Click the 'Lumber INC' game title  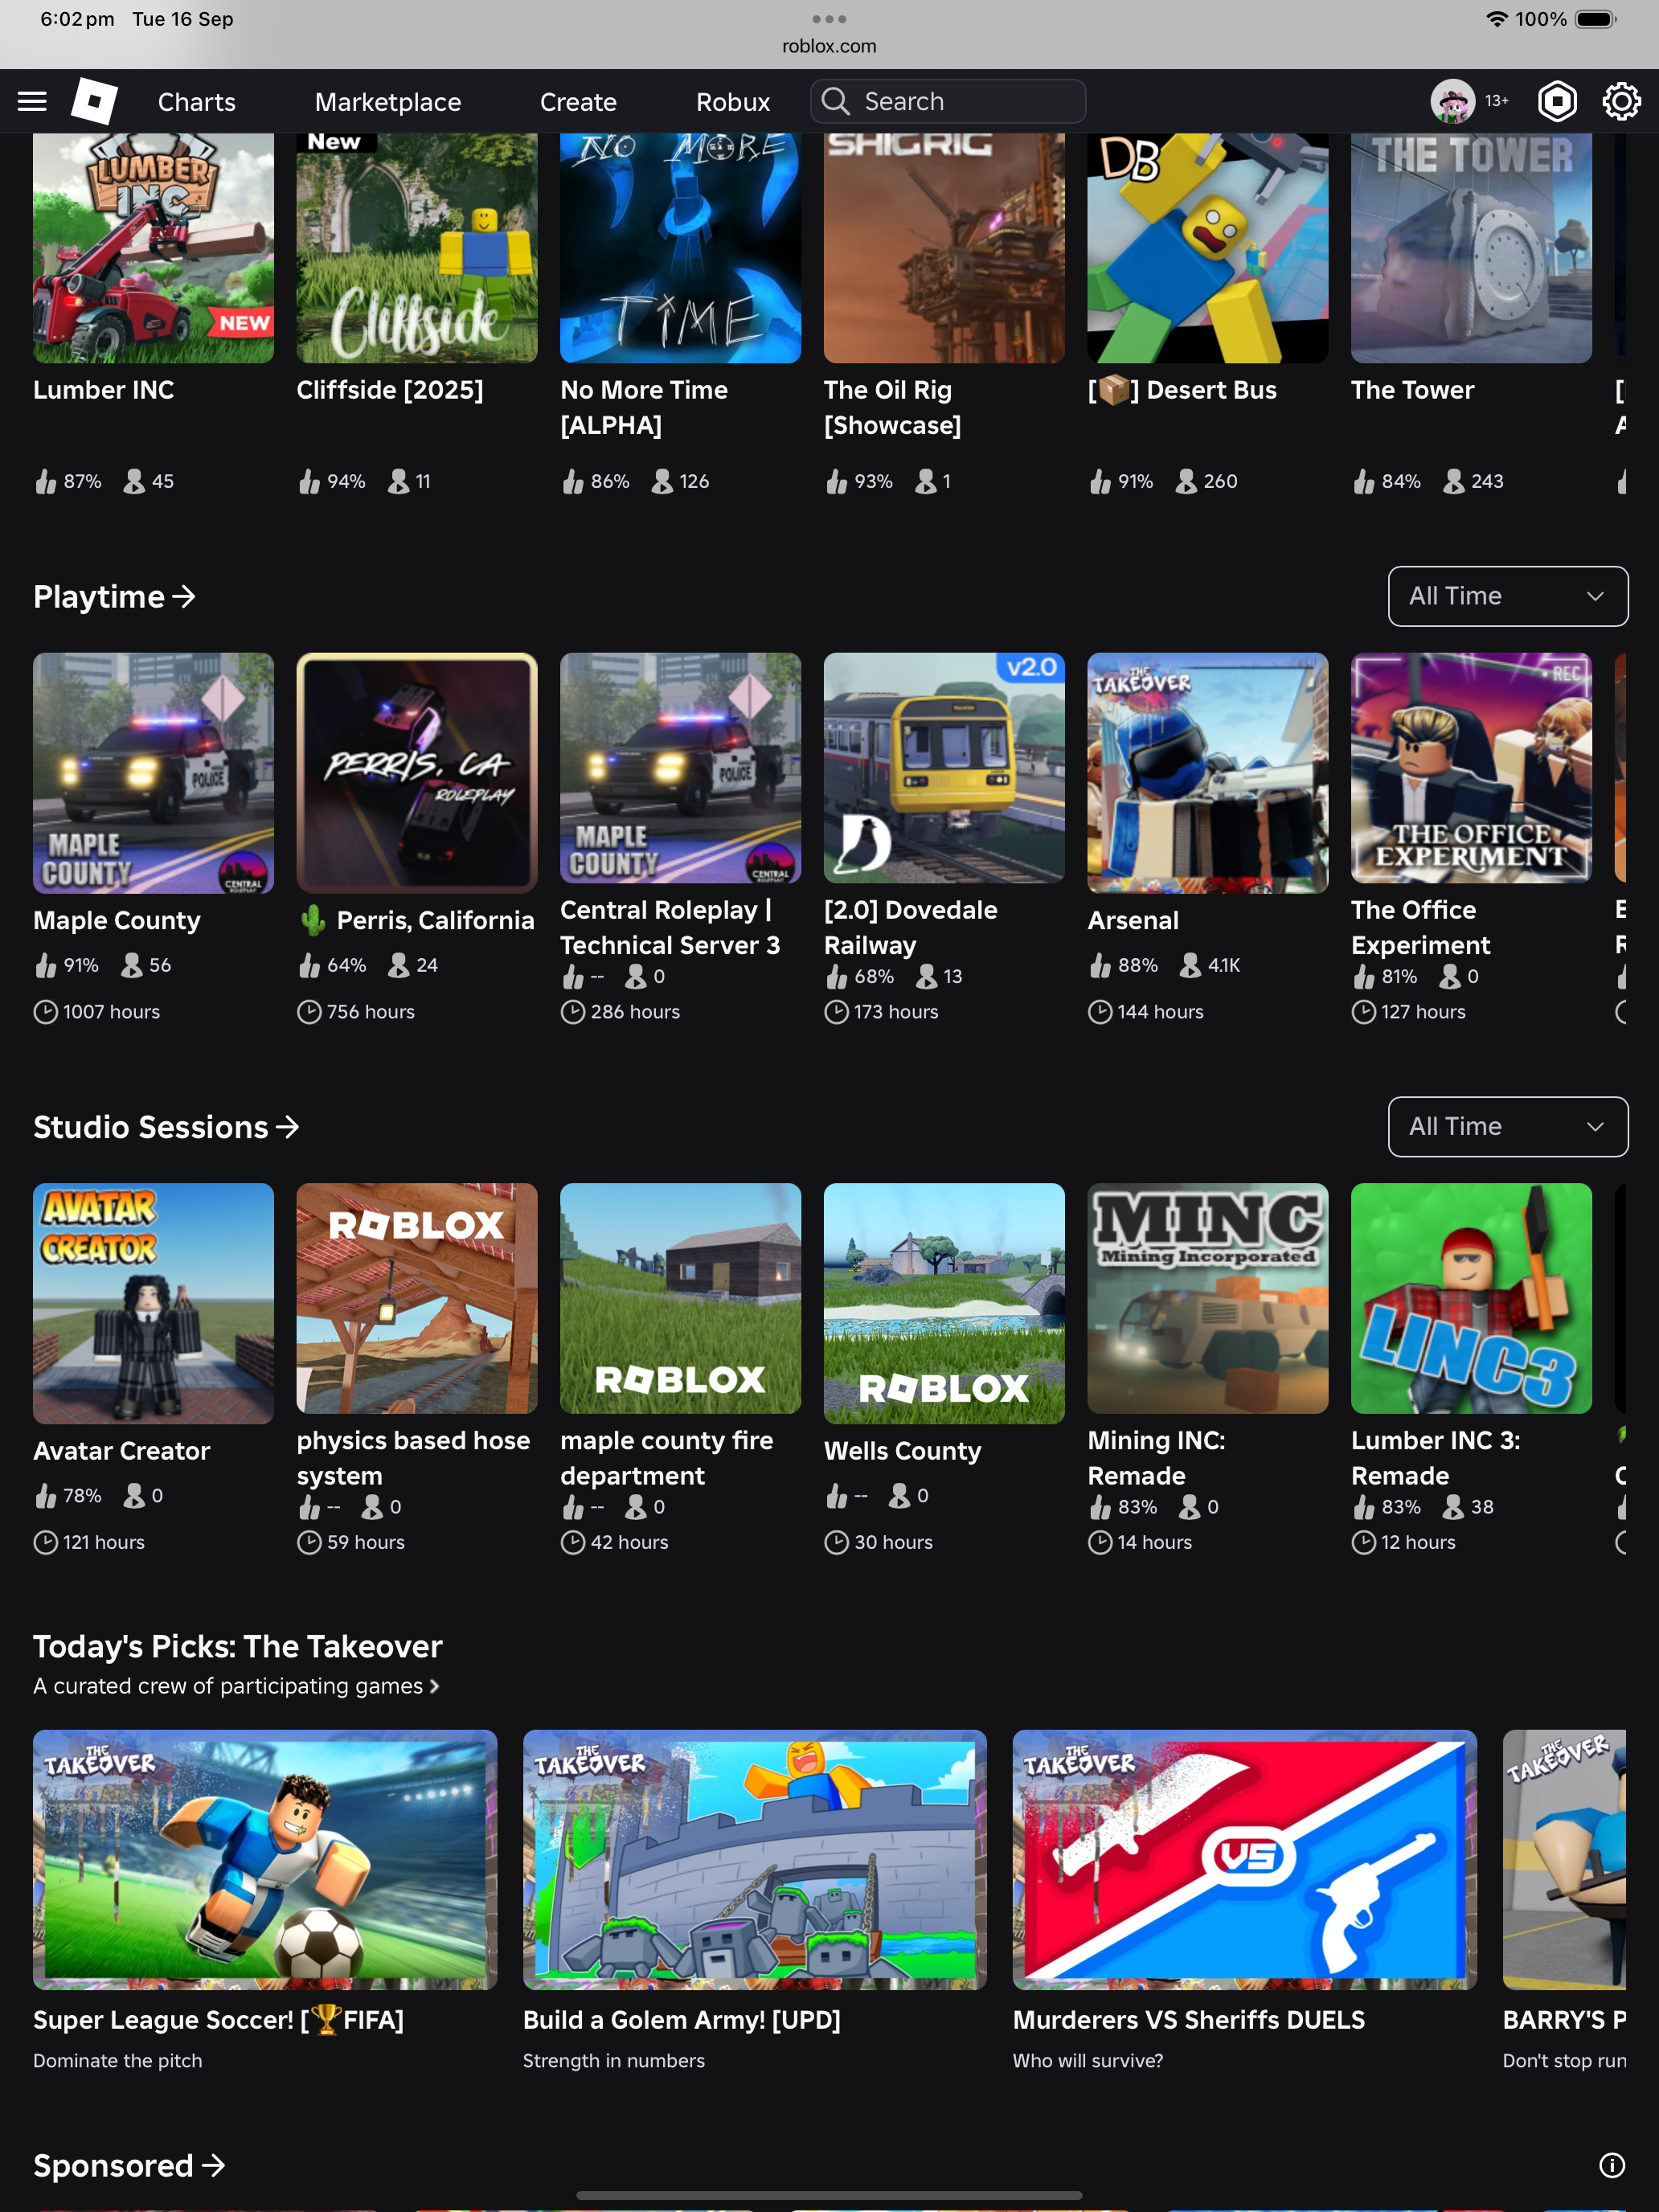104,390
